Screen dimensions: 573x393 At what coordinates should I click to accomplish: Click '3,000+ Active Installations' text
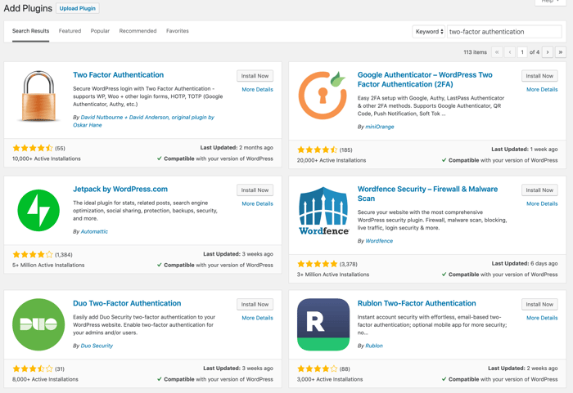(x=330, y=379)
